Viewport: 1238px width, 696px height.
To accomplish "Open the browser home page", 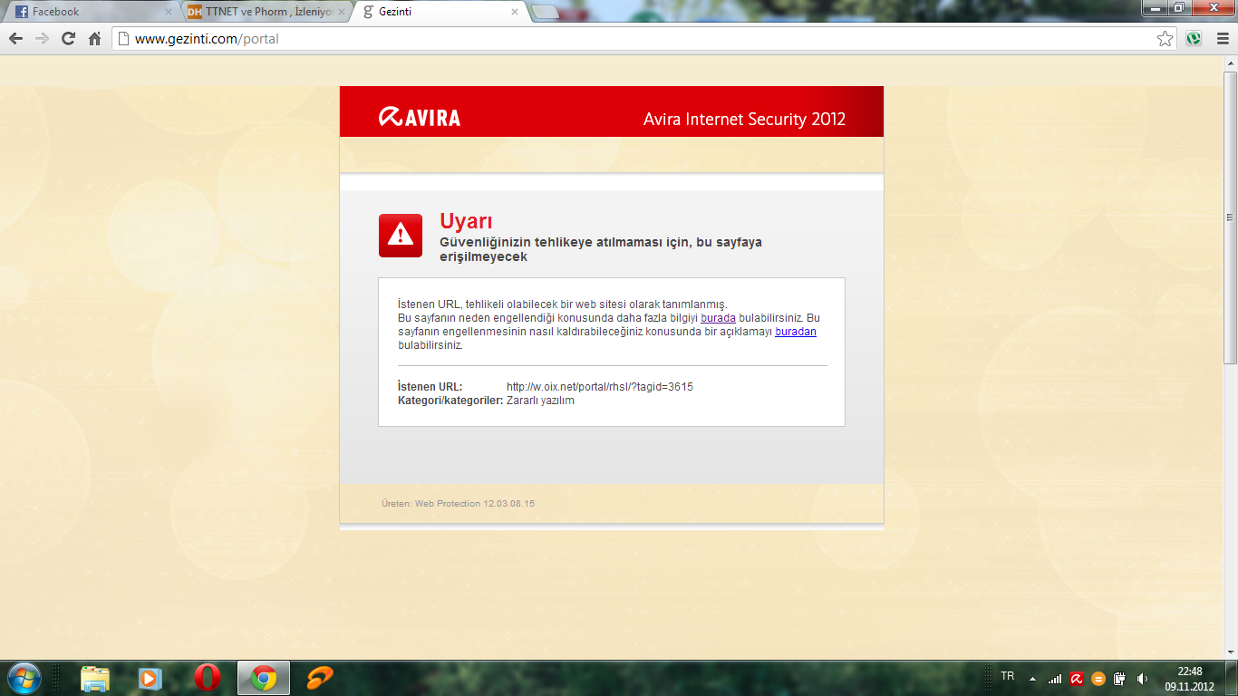I will pos(94,39).
